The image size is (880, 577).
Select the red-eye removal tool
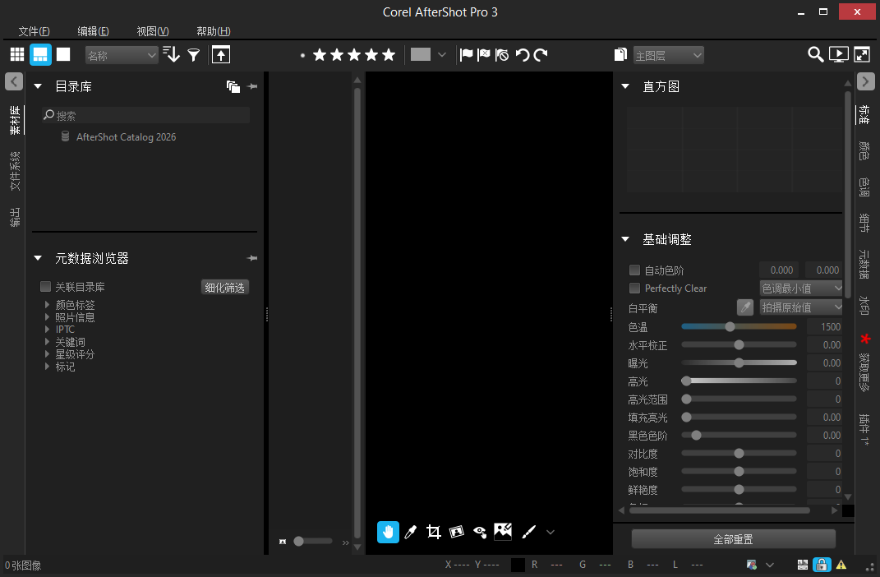click(x=480, y=532)
